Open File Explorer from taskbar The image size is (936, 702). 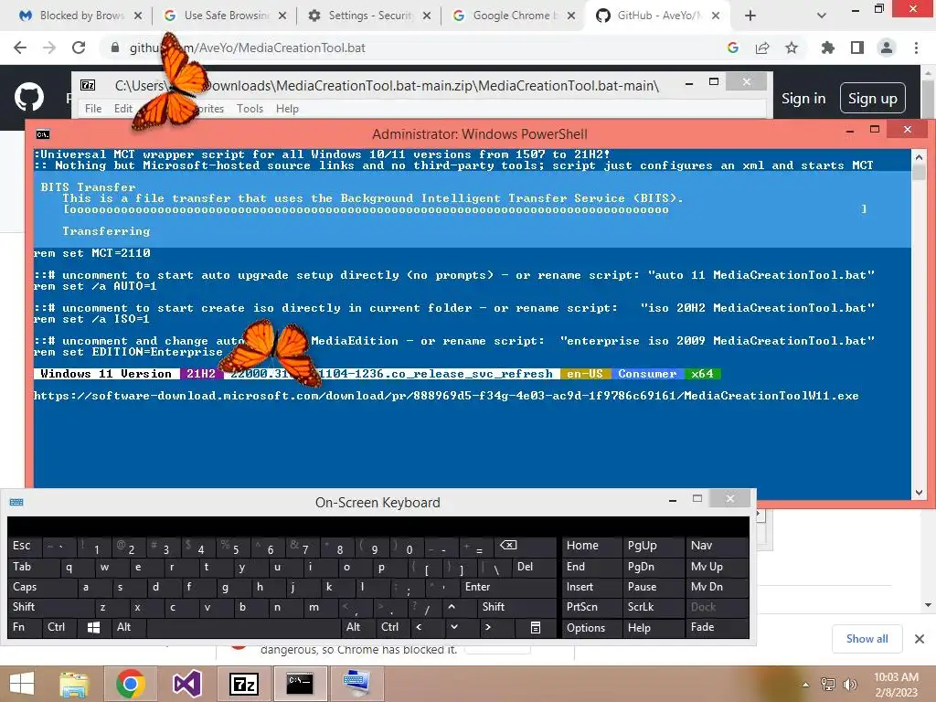(73, 684)
